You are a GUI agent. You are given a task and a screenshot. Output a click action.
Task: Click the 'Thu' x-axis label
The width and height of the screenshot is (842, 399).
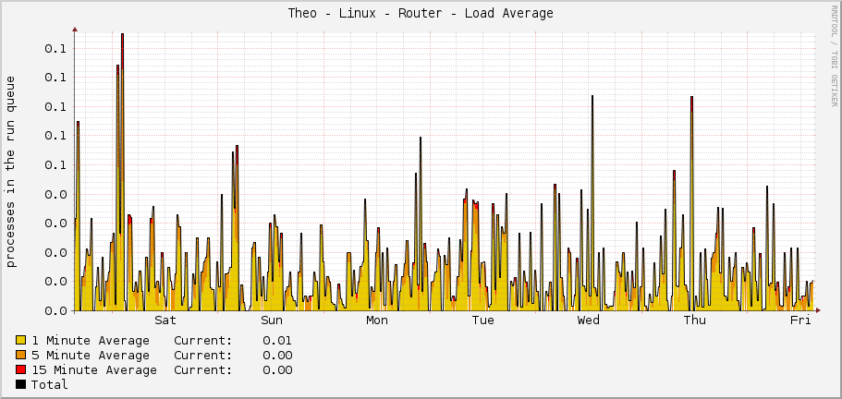(x=695, y=320)
